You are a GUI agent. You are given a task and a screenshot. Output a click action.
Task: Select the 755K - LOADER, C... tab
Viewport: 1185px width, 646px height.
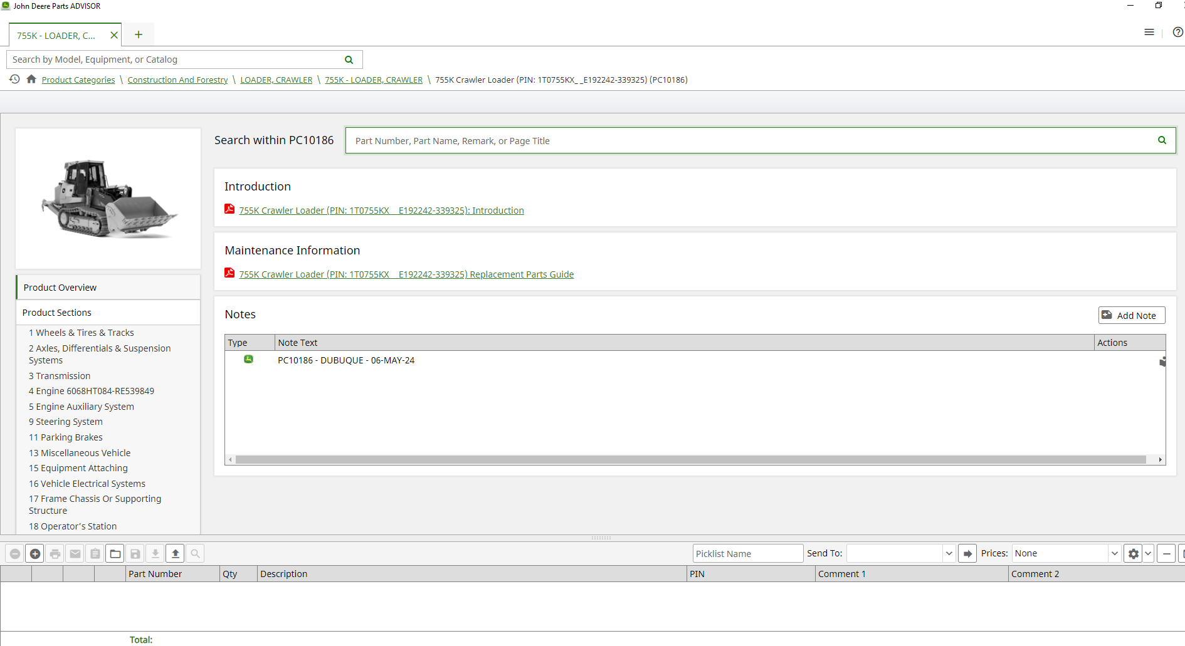click(56, 36)
